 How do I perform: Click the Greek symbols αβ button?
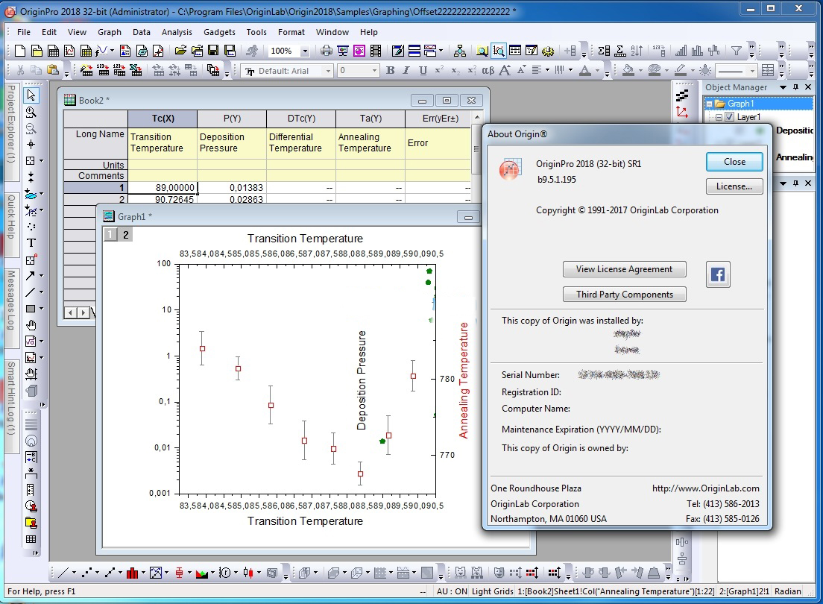pos(488,71)
